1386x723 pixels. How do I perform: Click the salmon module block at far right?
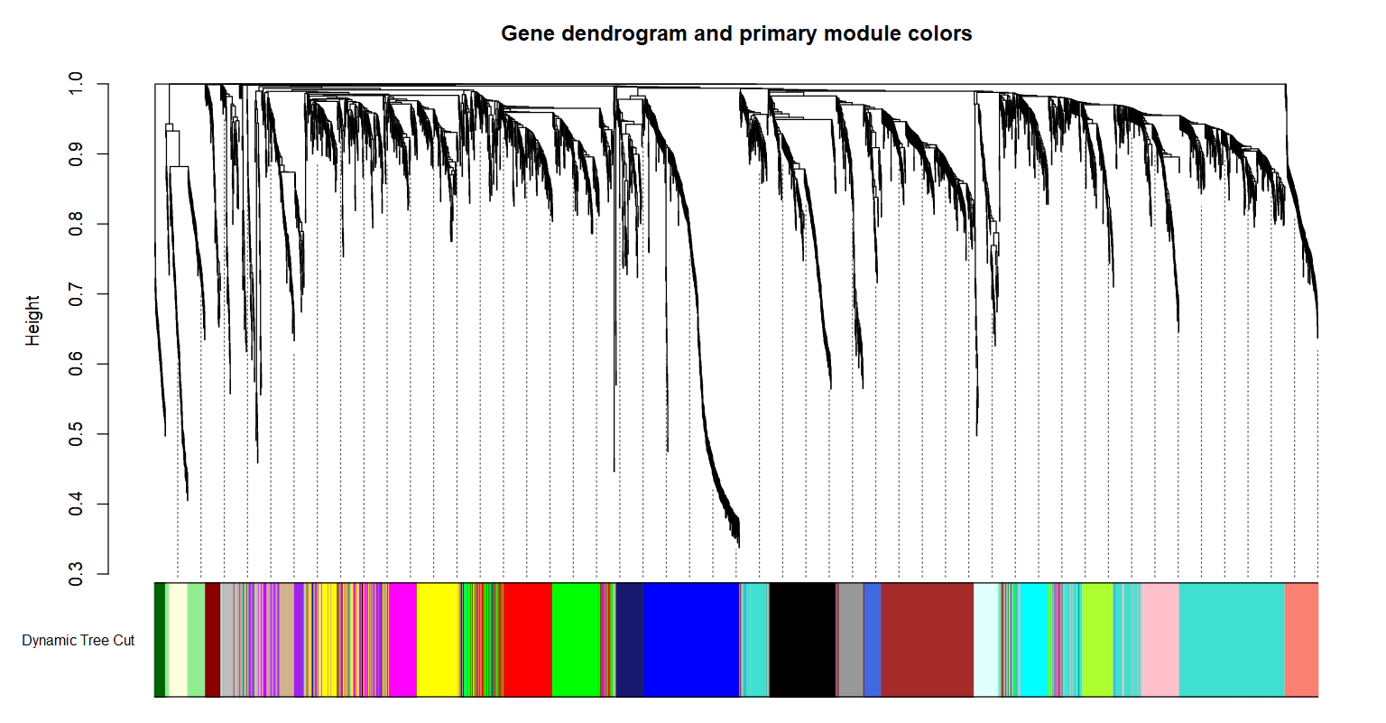1301,639
